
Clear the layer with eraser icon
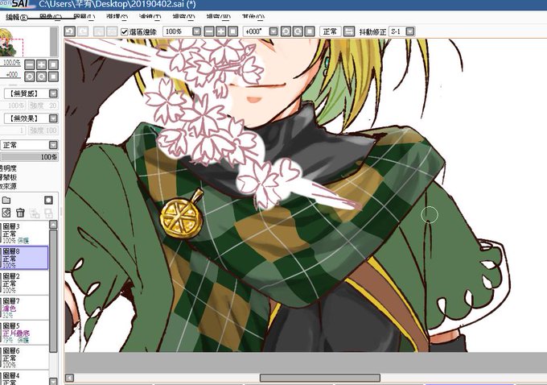tap(6, 213)
